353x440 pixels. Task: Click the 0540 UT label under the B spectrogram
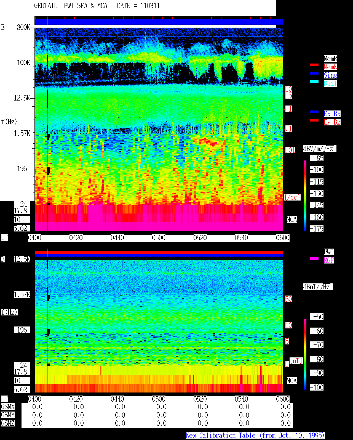[x=241, y=399]
